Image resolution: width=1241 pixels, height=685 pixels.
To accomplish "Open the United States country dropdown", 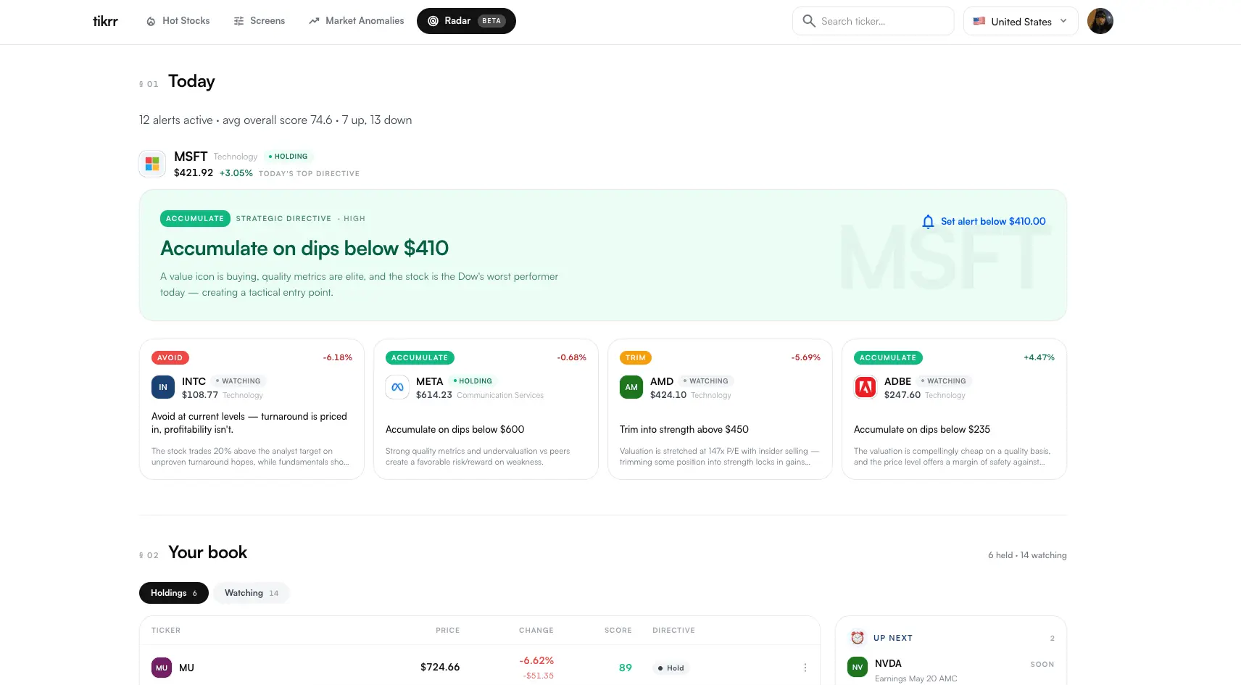I will [1021, 21].
